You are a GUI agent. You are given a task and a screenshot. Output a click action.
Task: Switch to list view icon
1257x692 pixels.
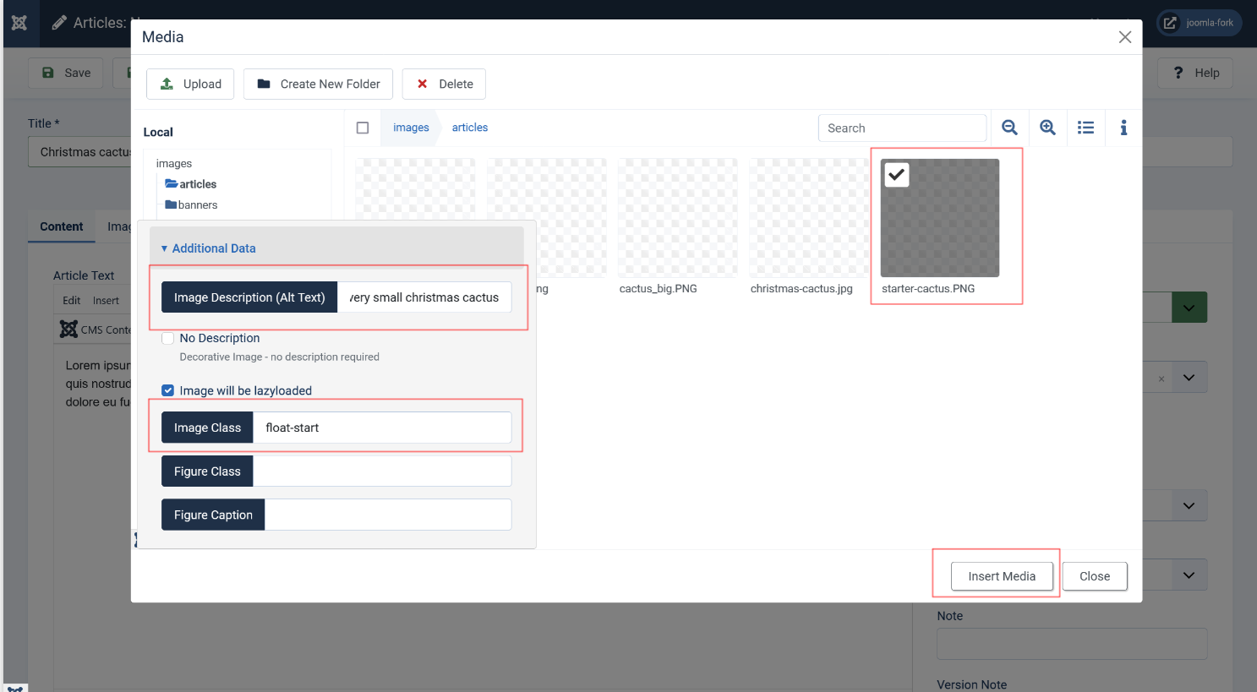[1085, 128]
